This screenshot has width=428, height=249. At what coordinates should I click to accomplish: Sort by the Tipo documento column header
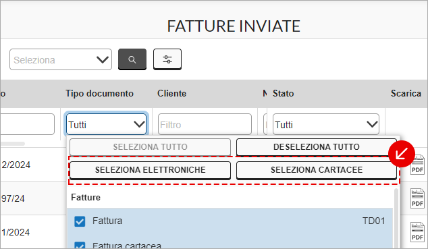pyautogui.click(x=99, y=94)
